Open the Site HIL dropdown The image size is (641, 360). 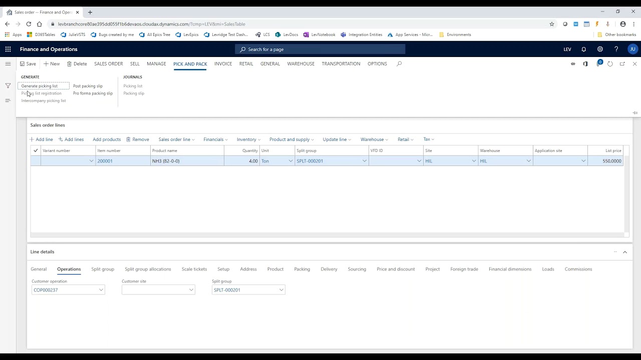[474, 161]
